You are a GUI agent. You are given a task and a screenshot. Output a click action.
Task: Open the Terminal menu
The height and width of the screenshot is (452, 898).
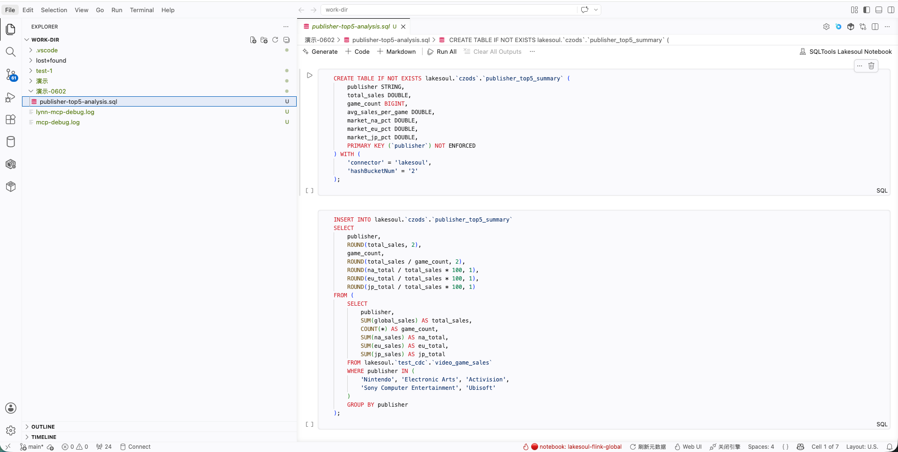pyautogui.click(x=142, y=10)
